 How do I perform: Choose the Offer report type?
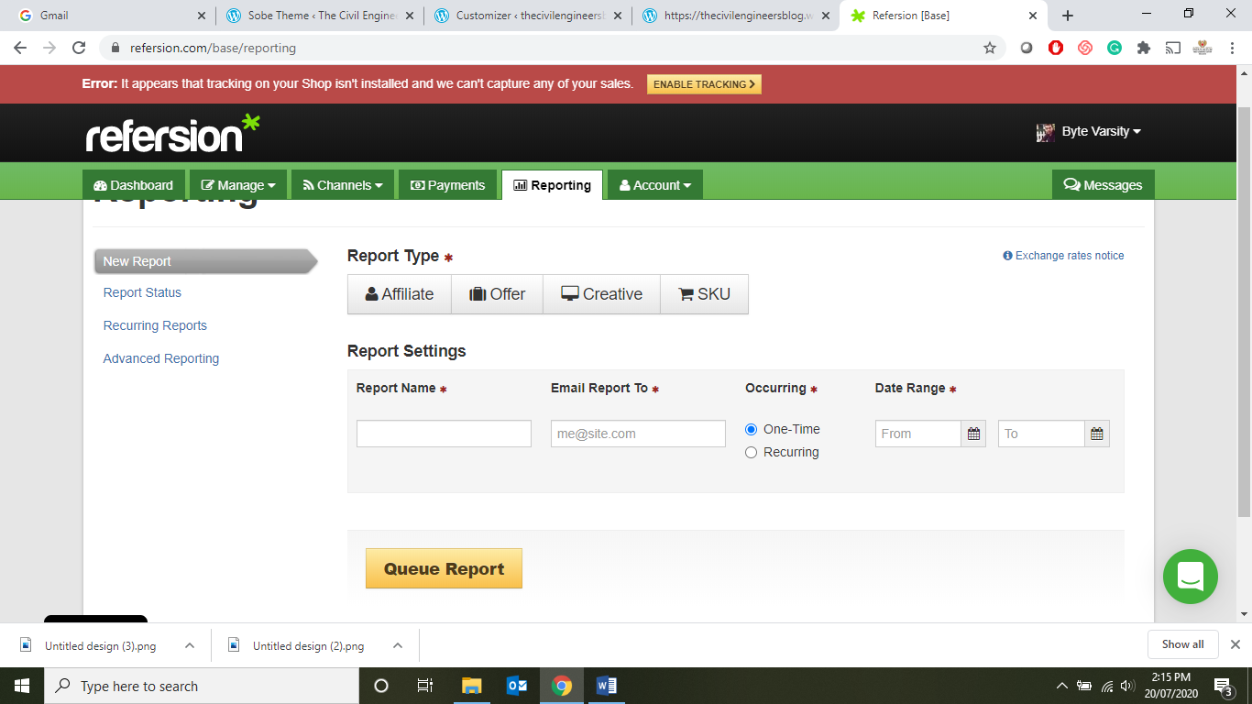(x=498, y=294)
